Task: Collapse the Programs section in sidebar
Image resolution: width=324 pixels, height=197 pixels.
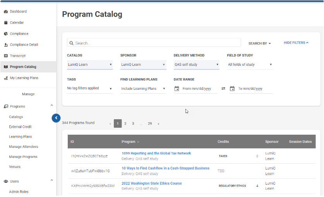Action: point(52,106)
